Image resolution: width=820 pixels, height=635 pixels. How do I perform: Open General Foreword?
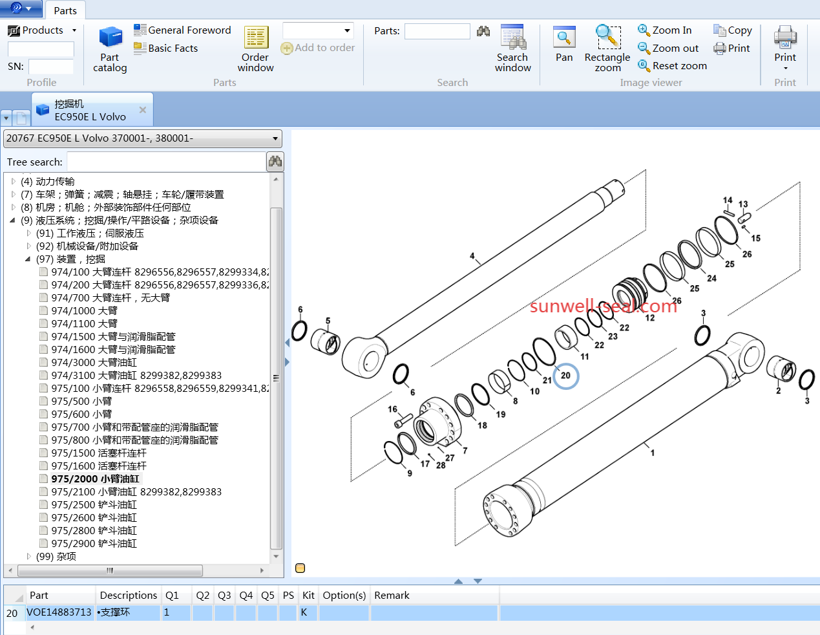(182, 30)
